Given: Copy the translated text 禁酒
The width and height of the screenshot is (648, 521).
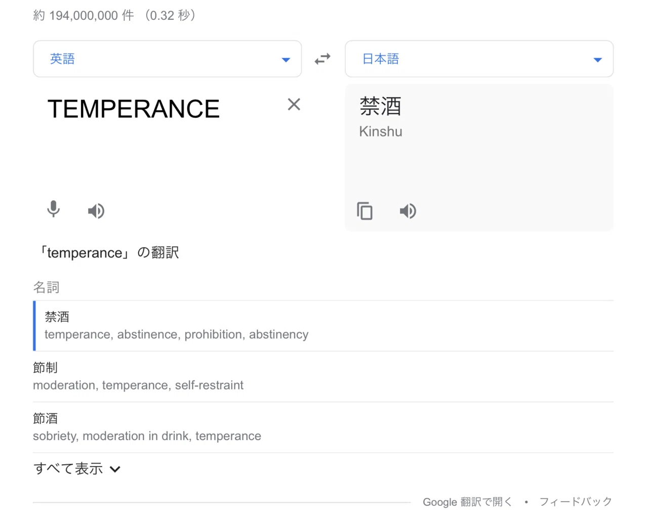Looking at the screenshot, I should (364, 210).
